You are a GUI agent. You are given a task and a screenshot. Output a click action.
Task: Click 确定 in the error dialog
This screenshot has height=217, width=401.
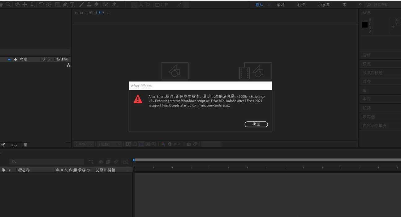pos(256,124)
